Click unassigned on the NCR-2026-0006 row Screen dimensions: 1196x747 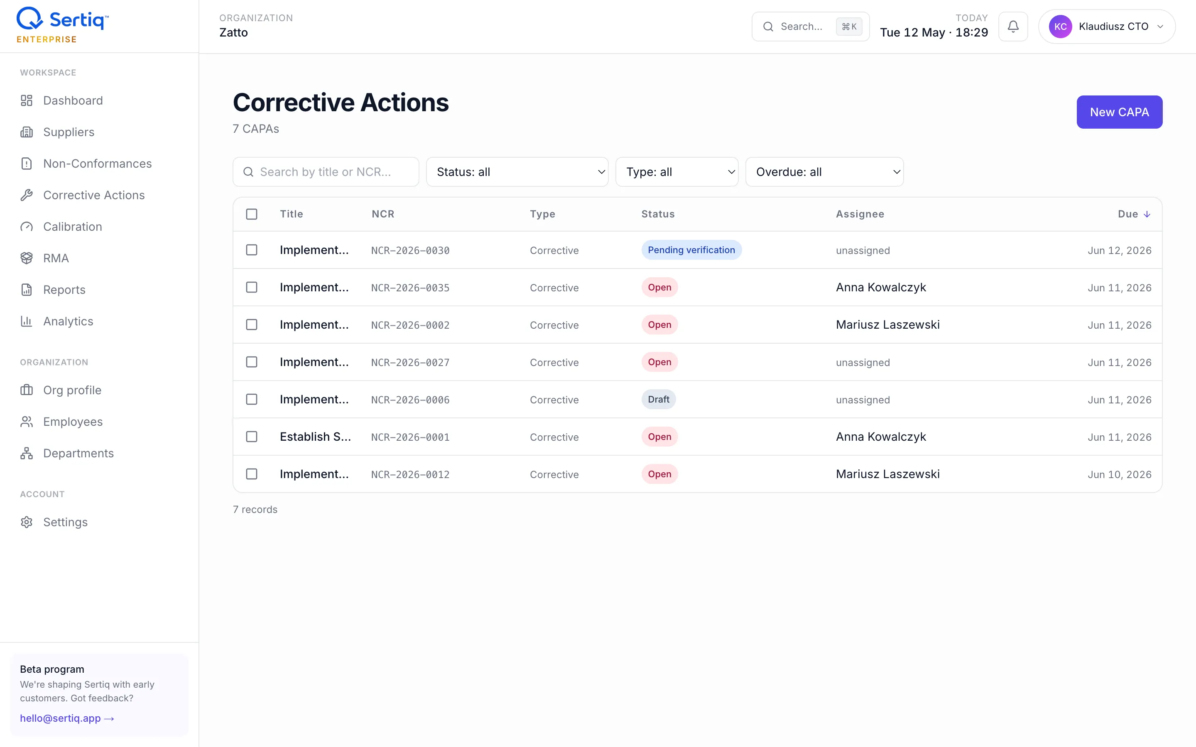[x=863, y=400]
